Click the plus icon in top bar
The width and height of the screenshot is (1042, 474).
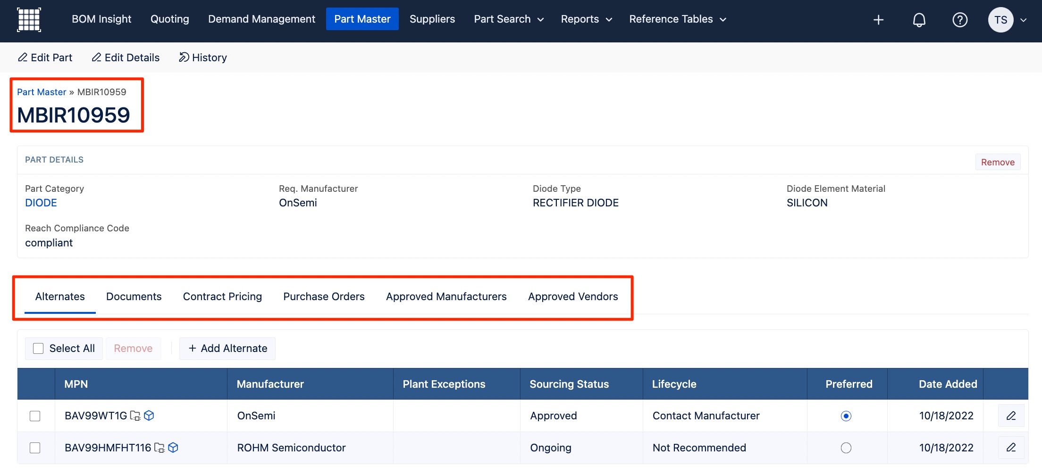878,20
